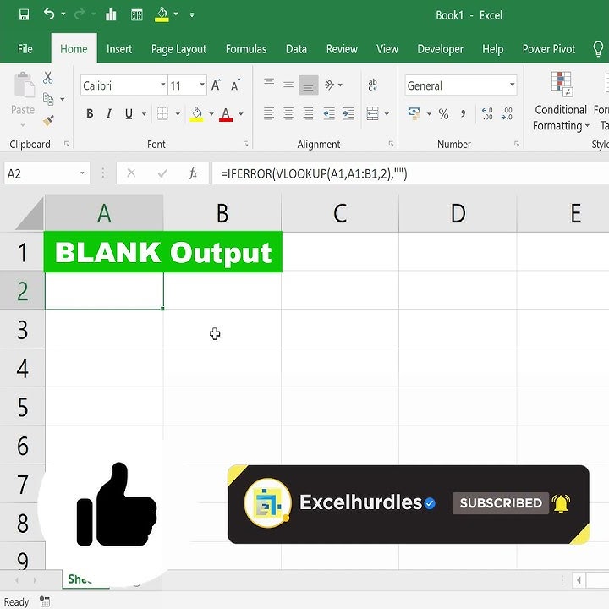This screenshot has width=609, height=609.
Task: Click the Cut scissors icon
Action: (x=47, y=78)
